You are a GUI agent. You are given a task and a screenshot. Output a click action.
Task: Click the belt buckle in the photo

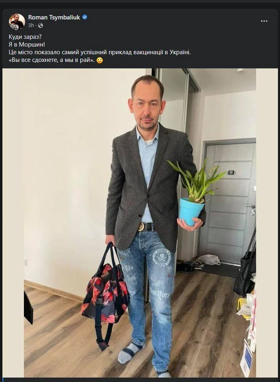141,227
